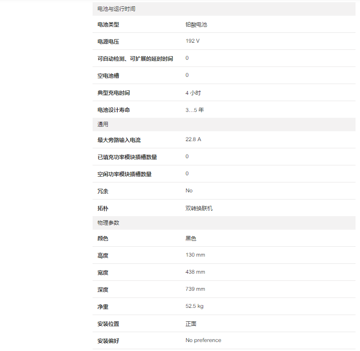360x351 pixels.
Task: Select the 已填充功率模块插槽数量 label
Action: tap(127, 157)
